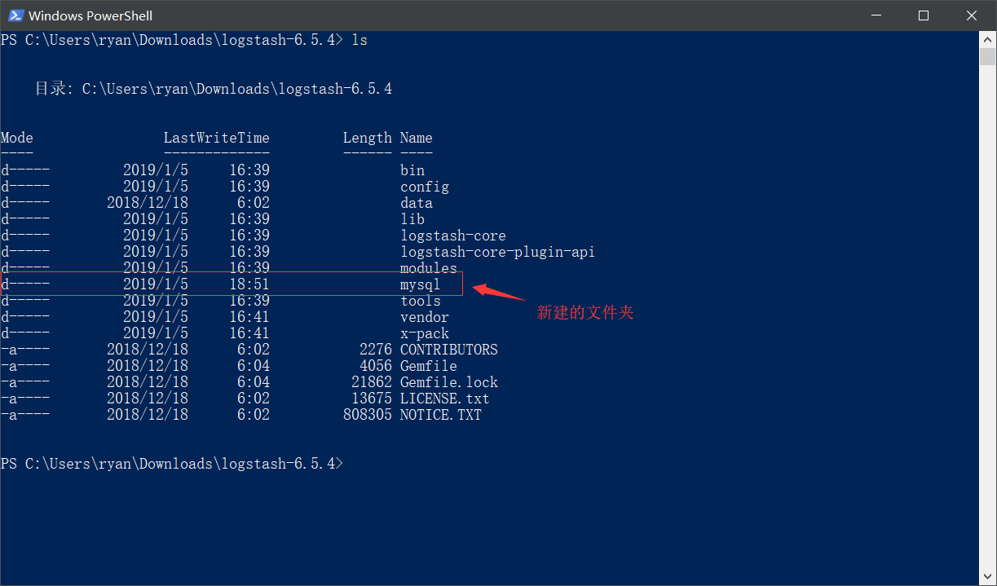Click the scrollbar down arrow
This screenshot has height=586, width=997.
pyautogui.click(x=987, y=577)
